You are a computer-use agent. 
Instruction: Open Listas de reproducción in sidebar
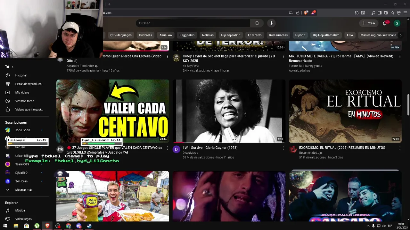tap(25, 84)
